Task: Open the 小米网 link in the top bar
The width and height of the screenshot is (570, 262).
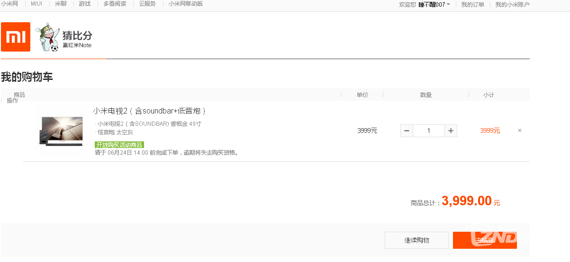Action: click(x=9, y=4)
